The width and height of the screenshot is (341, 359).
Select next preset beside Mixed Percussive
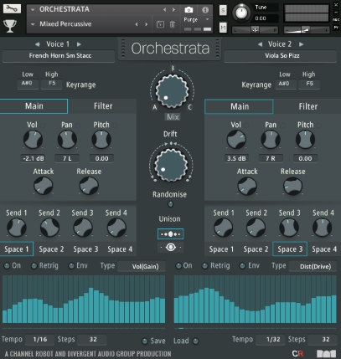(146, 24)
